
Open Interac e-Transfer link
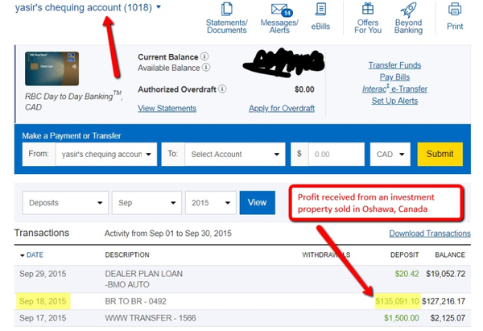[394, 89]
